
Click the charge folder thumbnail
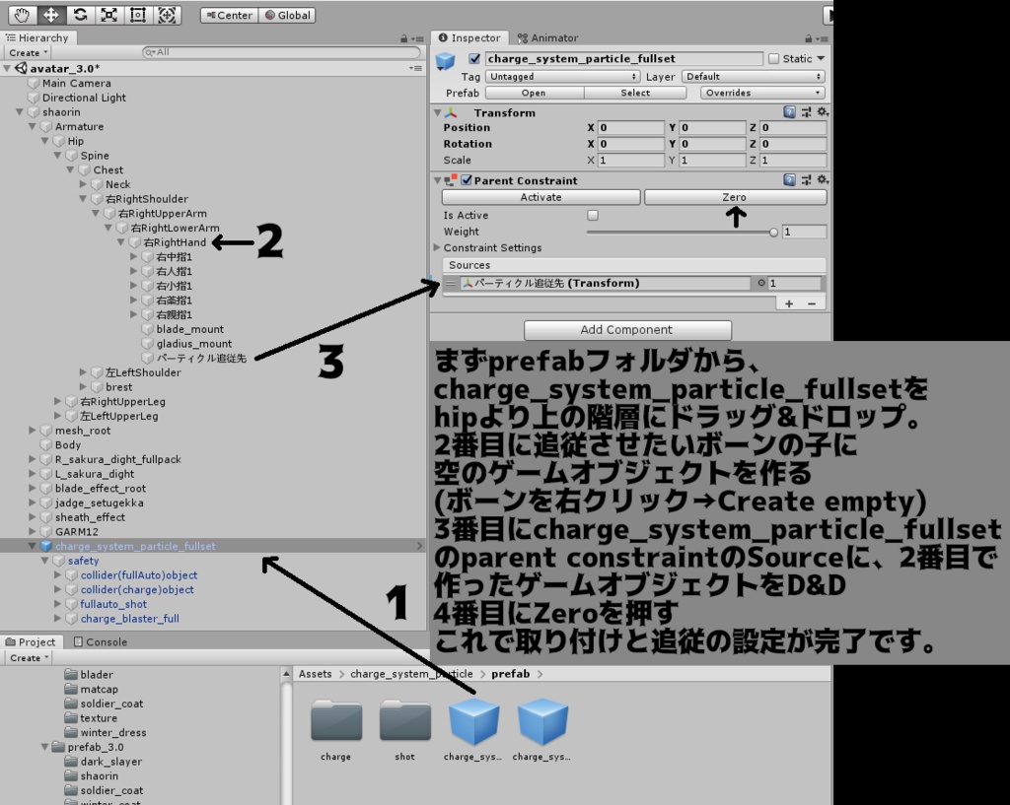pyautogui.click(x=336, y=720)
